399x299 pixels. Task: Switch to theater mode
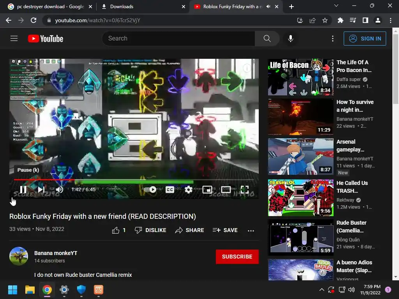click(x=226, y=190)
